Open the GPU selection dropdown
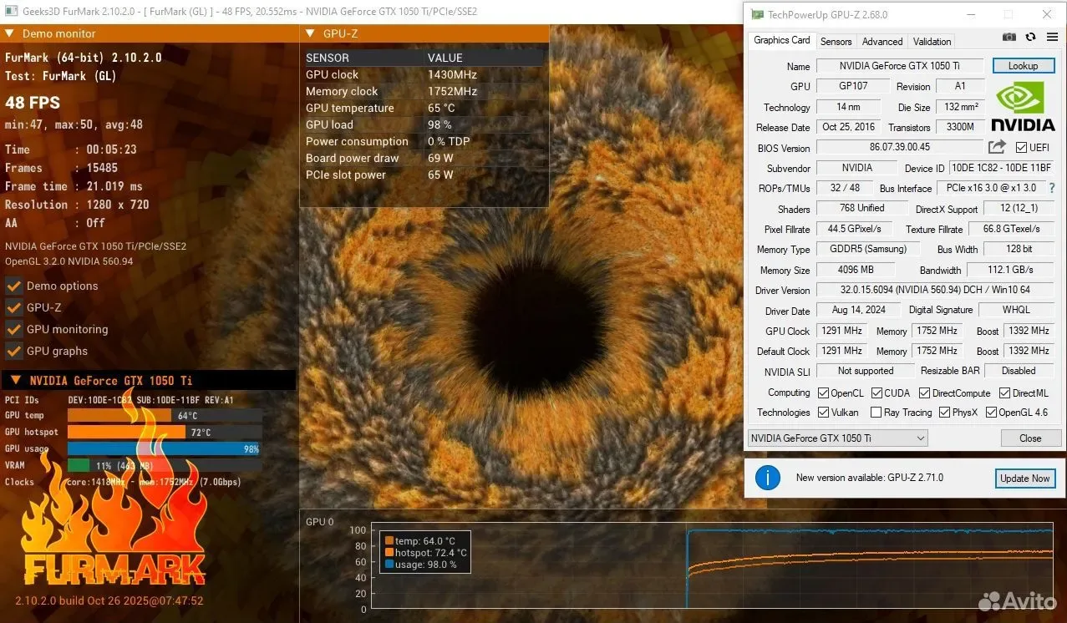The width and height of the screenshot is (1067, 623). [837, 438]
